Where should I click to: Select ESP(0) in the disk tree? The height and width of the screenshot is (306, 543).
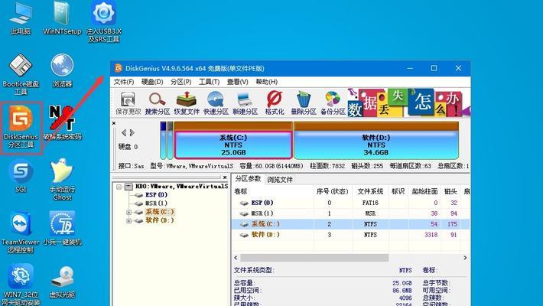click(x=156, y=195)
